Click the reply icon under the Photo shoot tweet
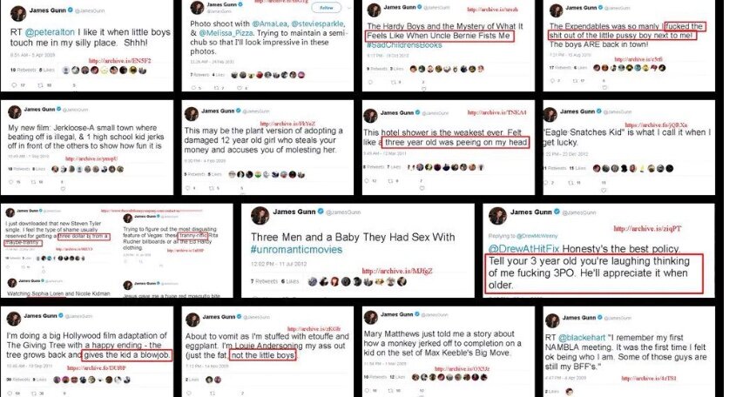Image resolution: width=736 pixels, height=397 pixels. 194,88
